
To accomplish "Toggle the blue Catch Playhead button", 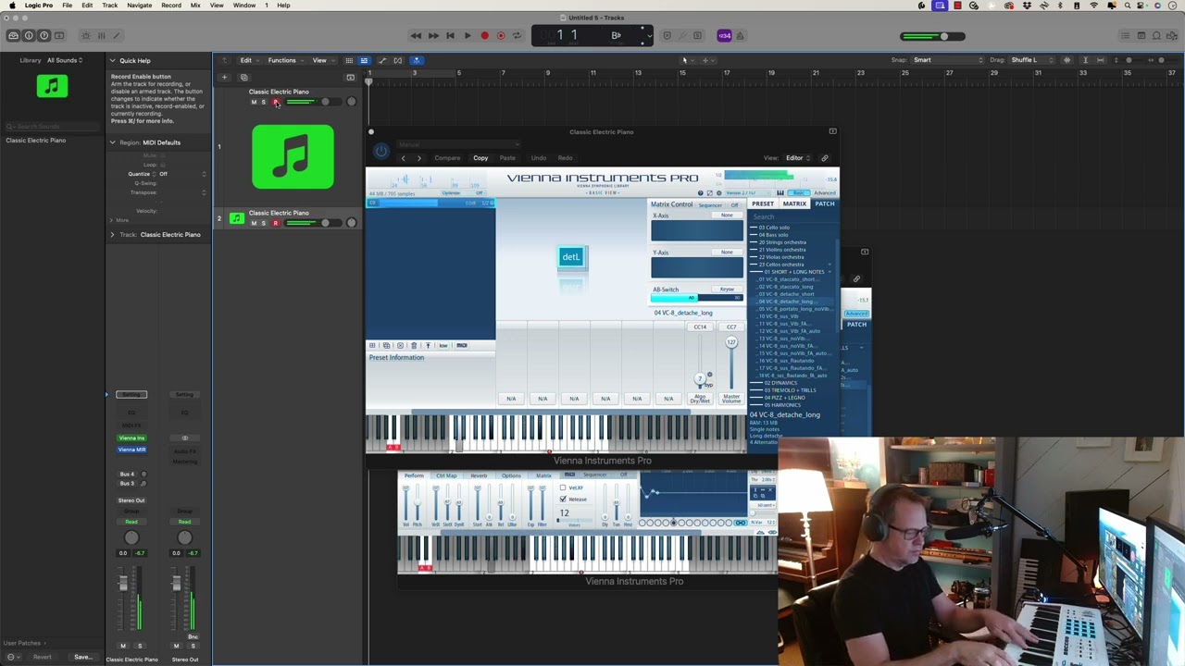I will (x=416, y=60).
